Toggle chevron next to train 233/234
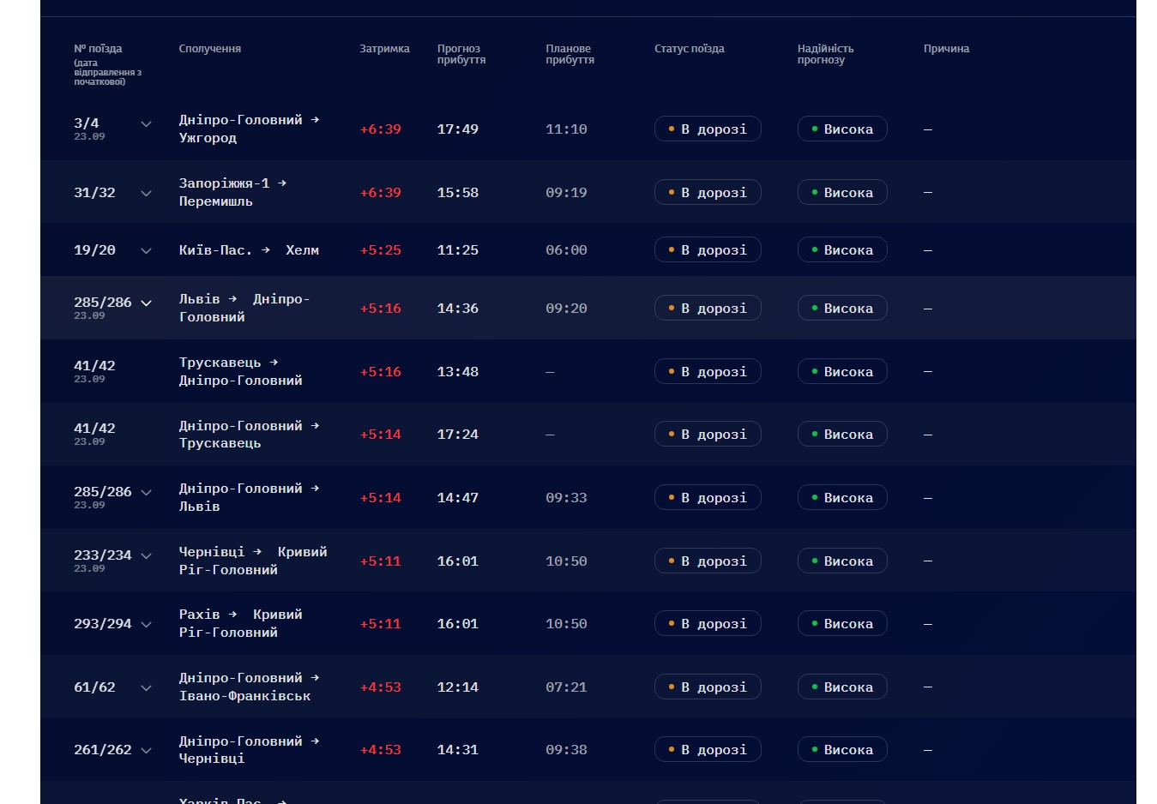Image resolution: width=1157 pixels, height=804 pixels. pyautogui.click(x=146, y=555)
